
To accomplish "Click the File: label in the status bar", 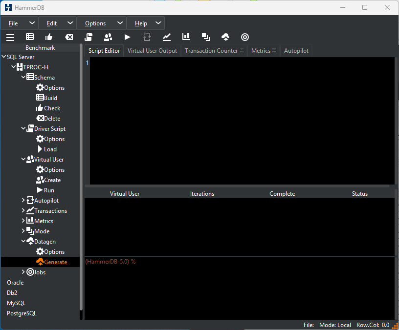I will 309,325.
